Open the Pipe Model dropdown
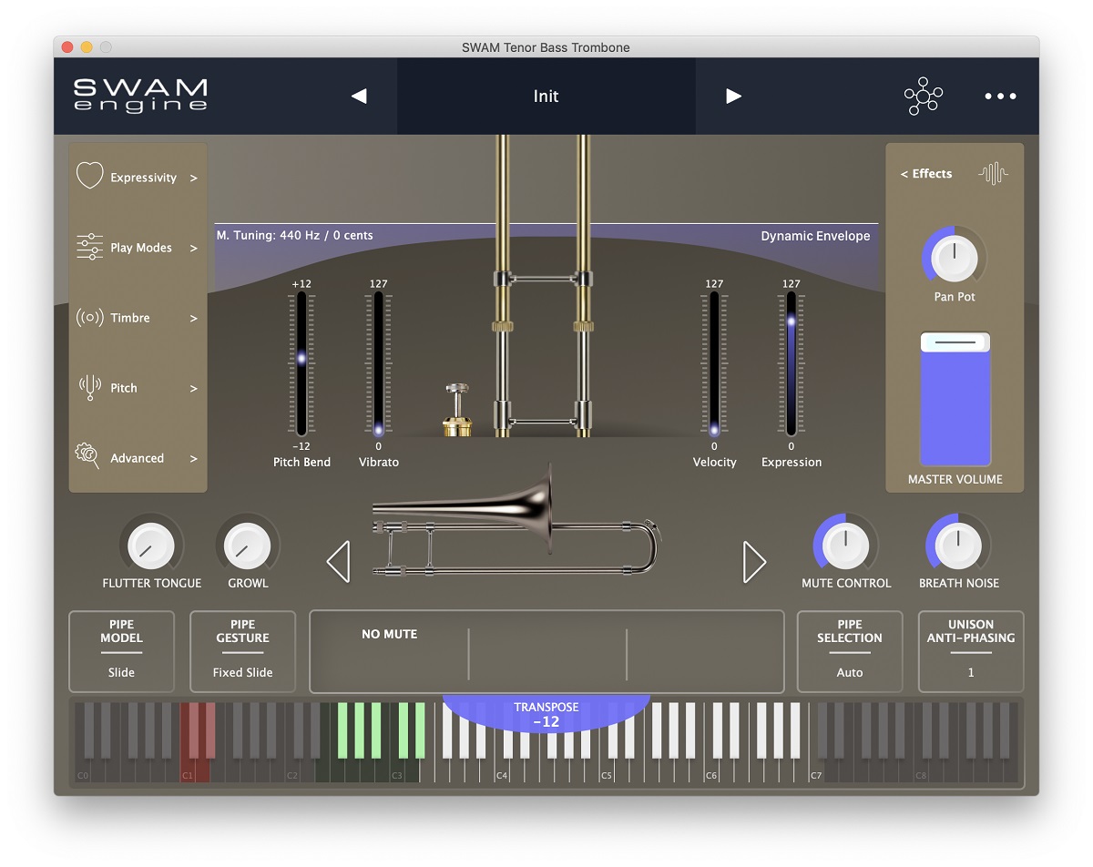Screen dimensions: 1093x867 point(121,651)
